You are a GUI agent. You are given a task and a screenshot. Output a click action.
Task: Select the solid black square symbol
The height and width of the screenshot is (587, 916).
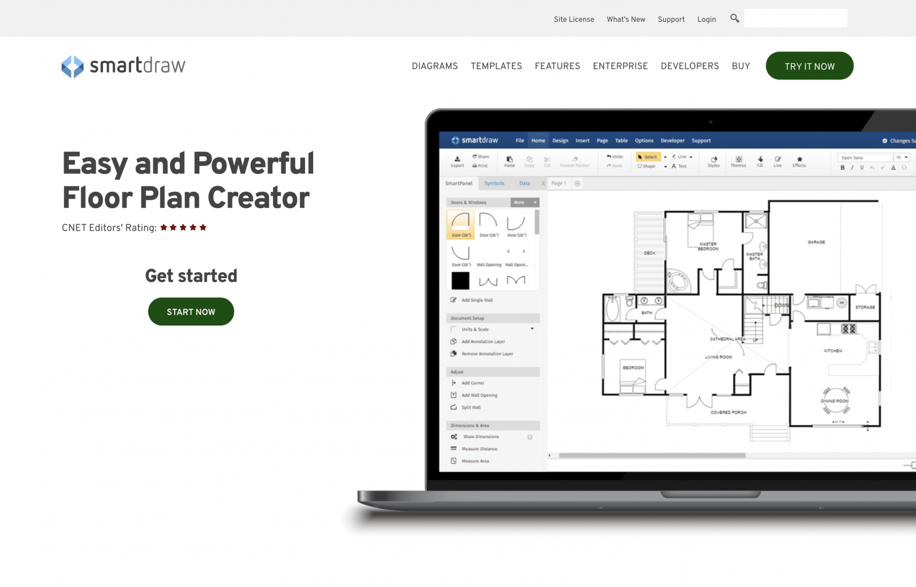click(x=460, y=281)
